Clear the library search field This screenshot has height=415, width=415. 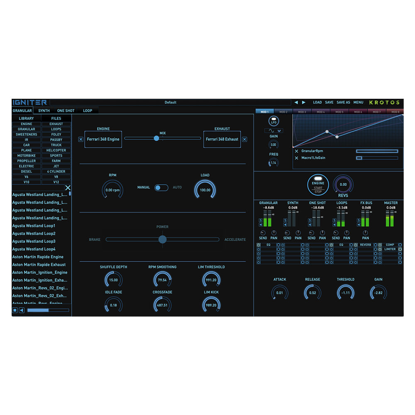coord(68,188)
